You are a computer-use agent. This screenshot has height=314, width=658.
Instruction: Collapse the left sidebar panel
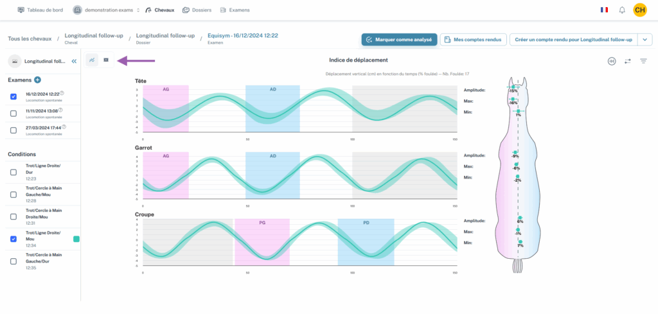coord(74,62)
